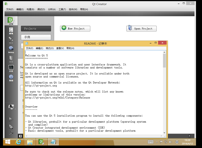The width and height of the screenshot is (202, 148).
Task: Select the Projects tab in Welcome page
Action: pyautogui.click(x=36, y=28)
